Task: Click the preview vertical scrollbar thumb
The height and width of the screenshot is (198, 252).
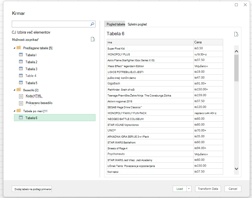Action: [236, 68]
